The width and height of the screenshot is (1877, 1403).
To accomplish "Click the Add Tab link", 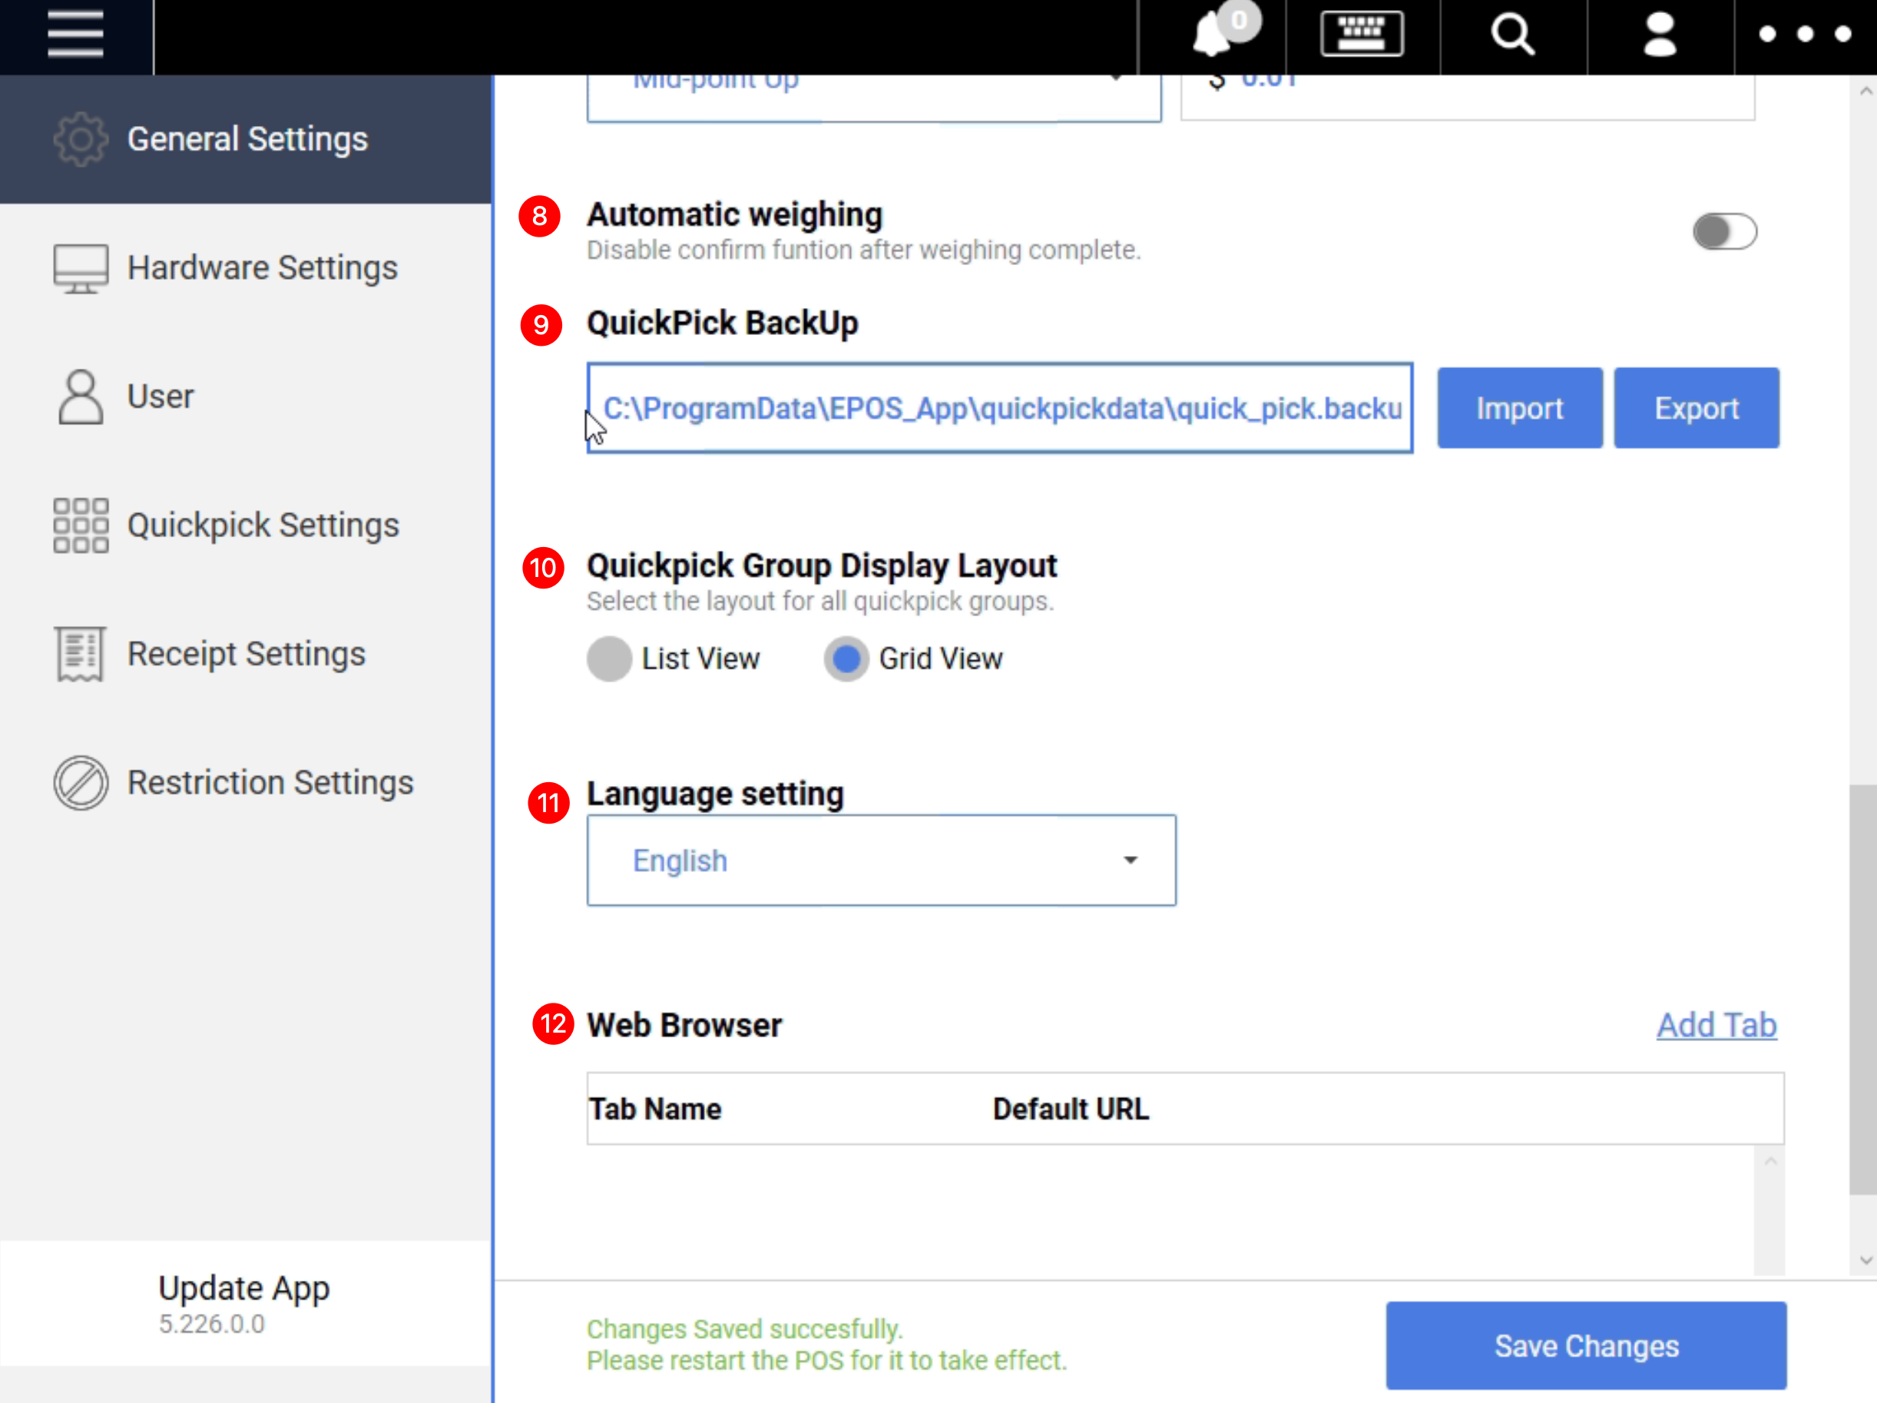I will coord(1716,1025).
